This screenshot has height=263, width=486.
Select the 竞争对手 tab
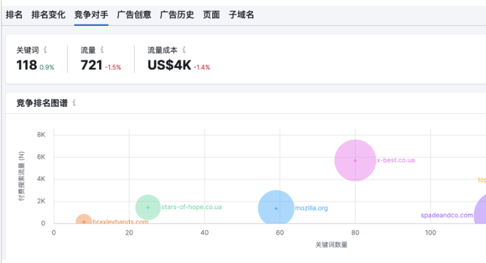pos(91,14)
